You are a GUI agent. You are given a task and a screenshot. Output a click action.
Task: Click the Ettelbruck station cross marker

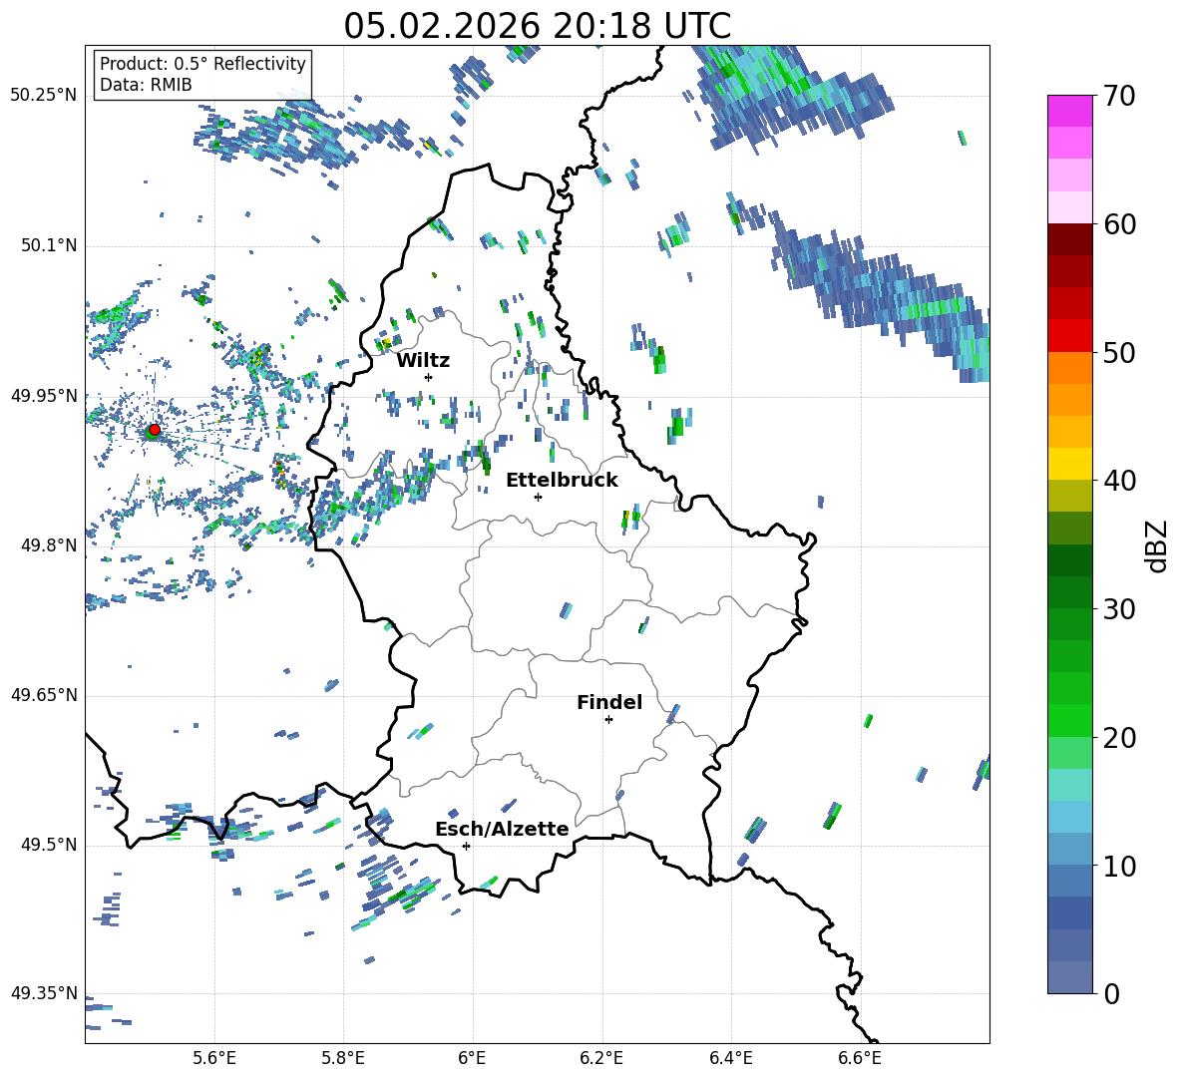click(x=538, y=497)
